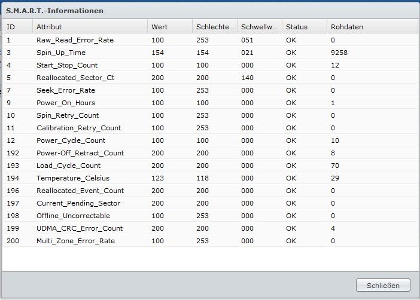The width and height of the screenshot is (420, 300).
Task: Click Wert value 123
Action: pos(157,178)
